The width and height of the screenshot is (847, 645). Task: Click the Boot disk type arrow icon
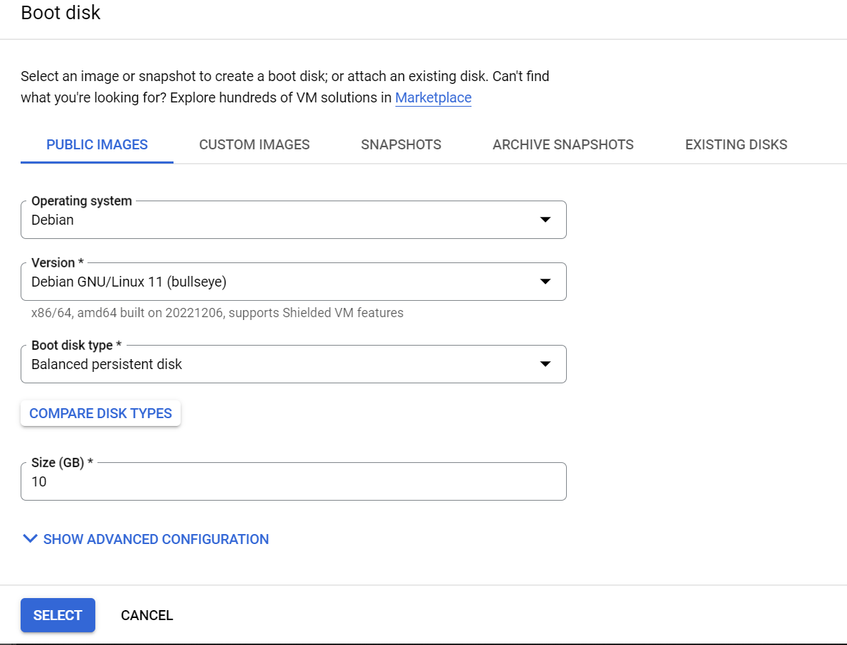[x=545, y=364]
